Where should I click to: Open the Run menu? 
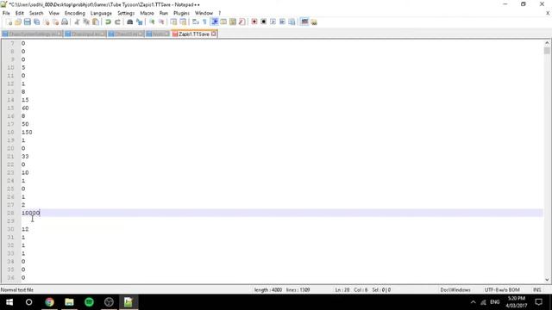[x=164, y=13]
